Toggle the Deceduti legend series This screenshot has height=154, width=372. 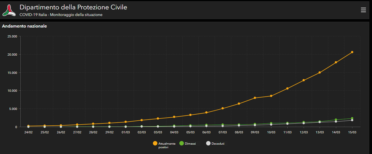point(215,144)
